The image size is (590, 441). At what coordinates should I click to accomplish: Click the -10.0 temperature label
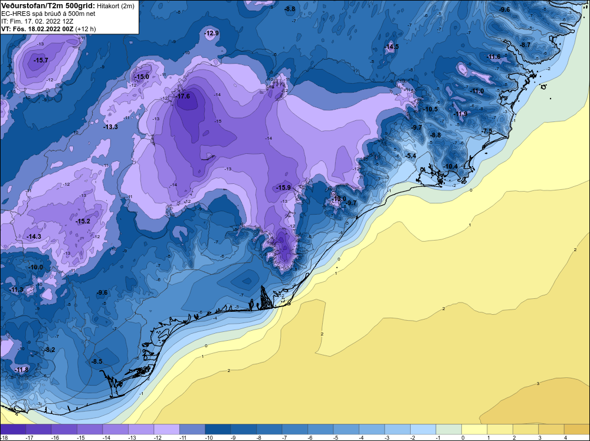pyautogui.click(x=36, y=267)
